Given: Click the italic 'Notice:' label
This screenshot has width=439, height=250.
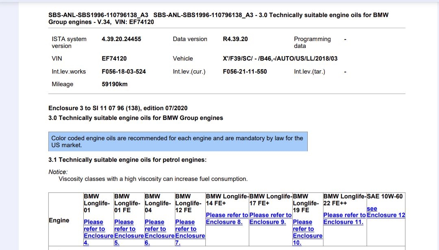Looking at the screenshot, I should (58, 172).
